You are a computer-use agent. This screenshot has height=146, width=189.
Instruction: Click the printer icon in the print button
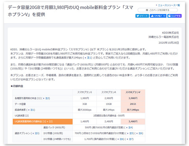(147, 10)
